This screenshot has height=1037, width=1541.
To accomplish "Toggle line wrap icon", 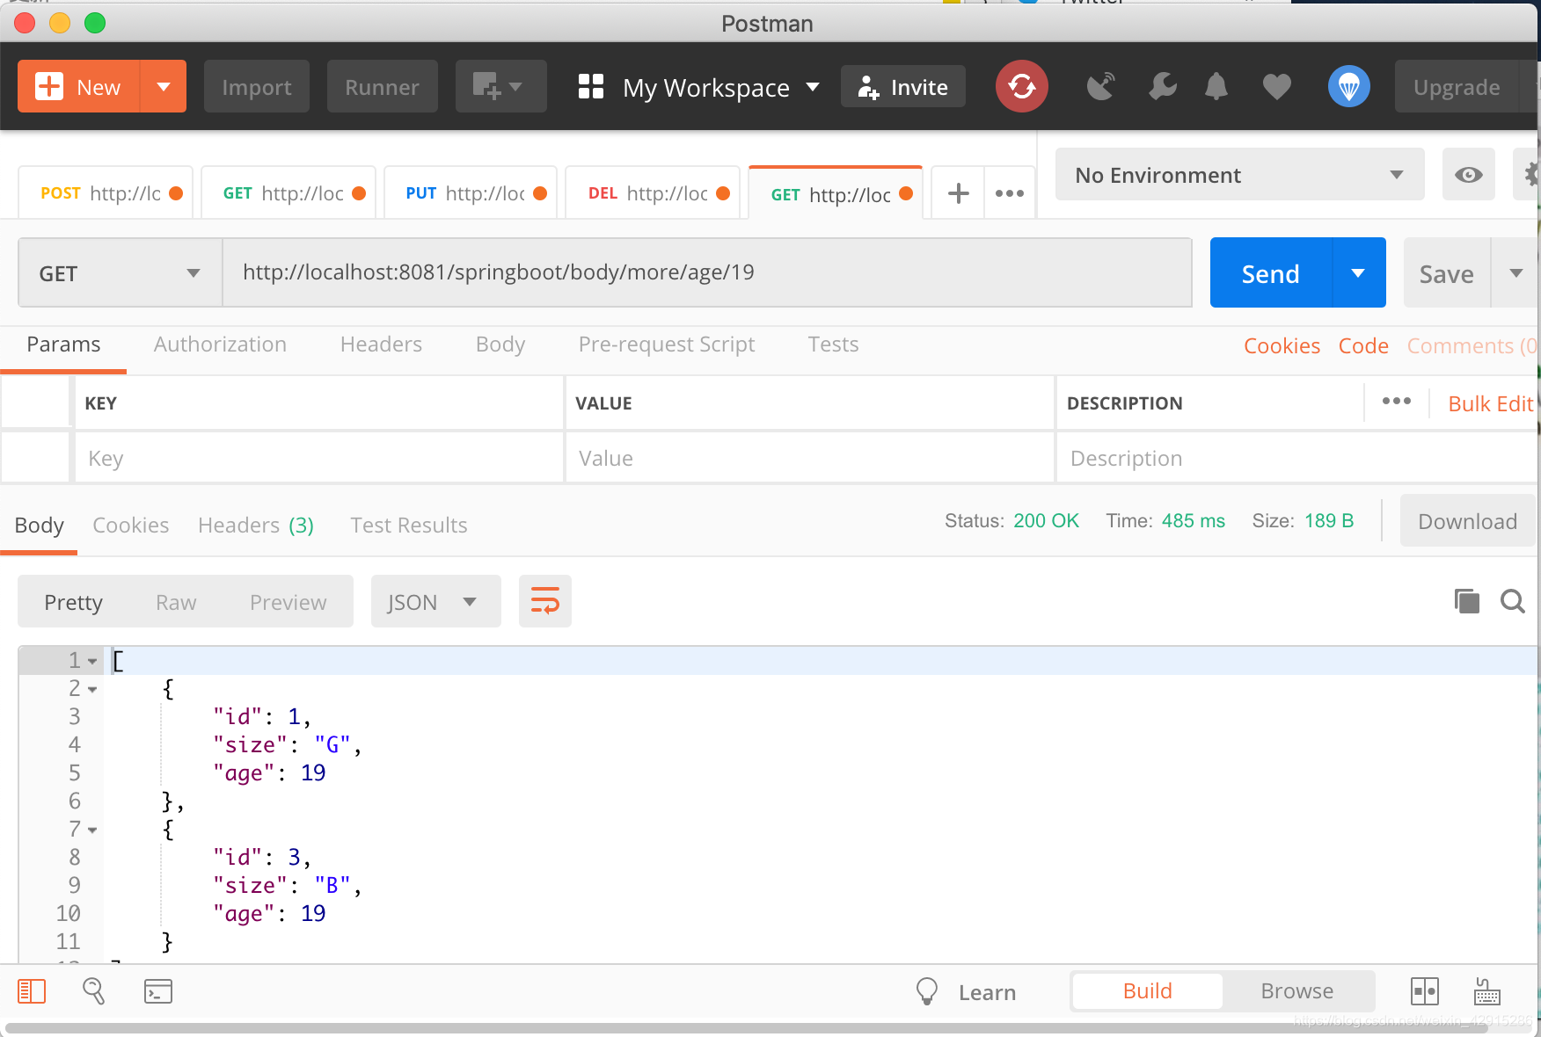I will (x=545, y=602).
